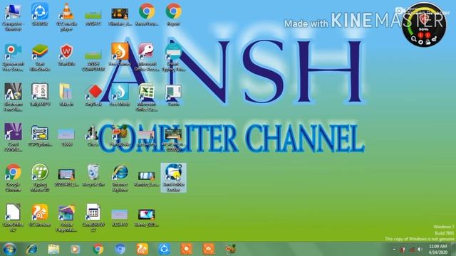456x256 pixels.
Task: Launch SHAREit from the desktop
Action: pos(40,14)
